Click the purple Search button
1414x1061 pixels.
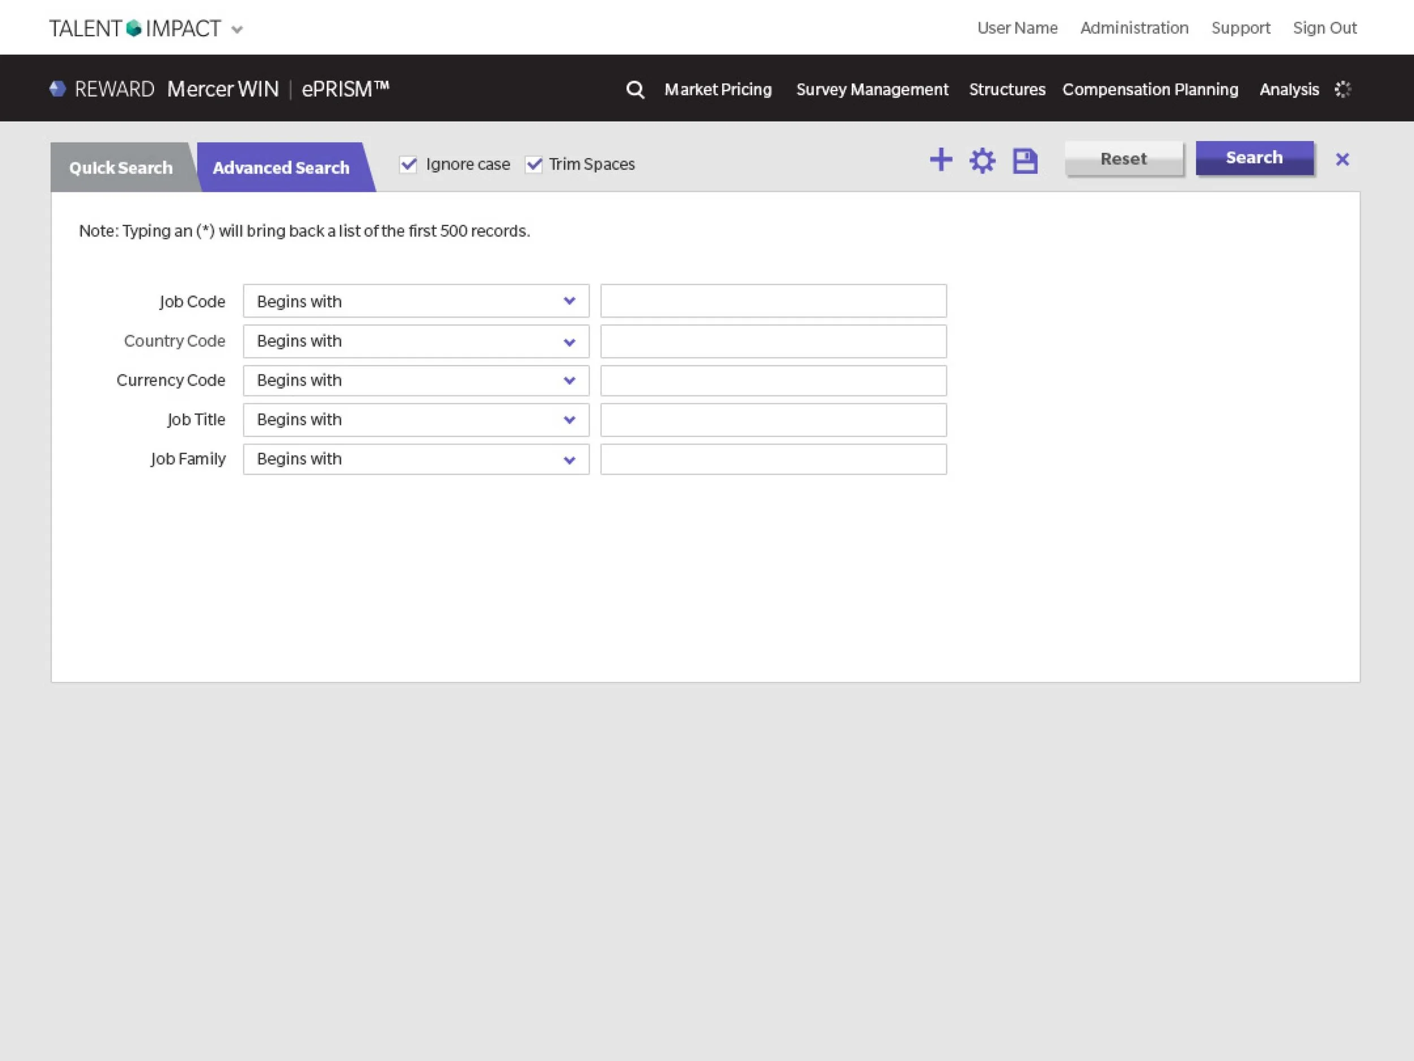1254,158
